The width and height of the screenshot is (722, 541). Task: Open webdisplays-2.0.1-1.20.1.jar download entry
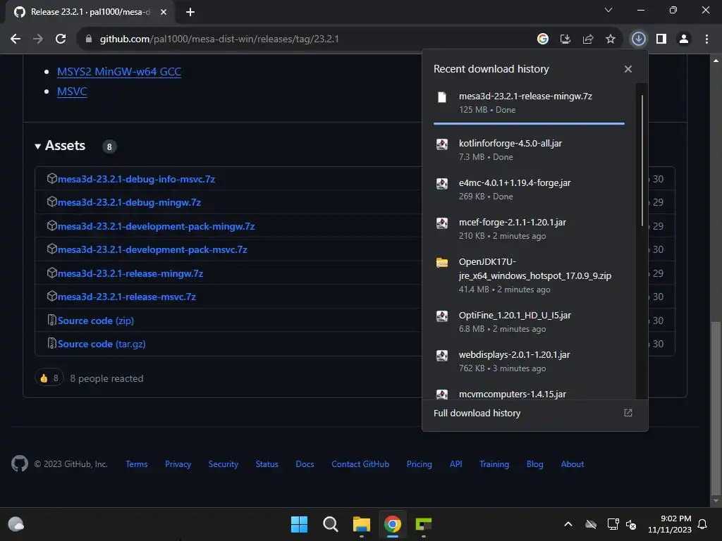529,361
